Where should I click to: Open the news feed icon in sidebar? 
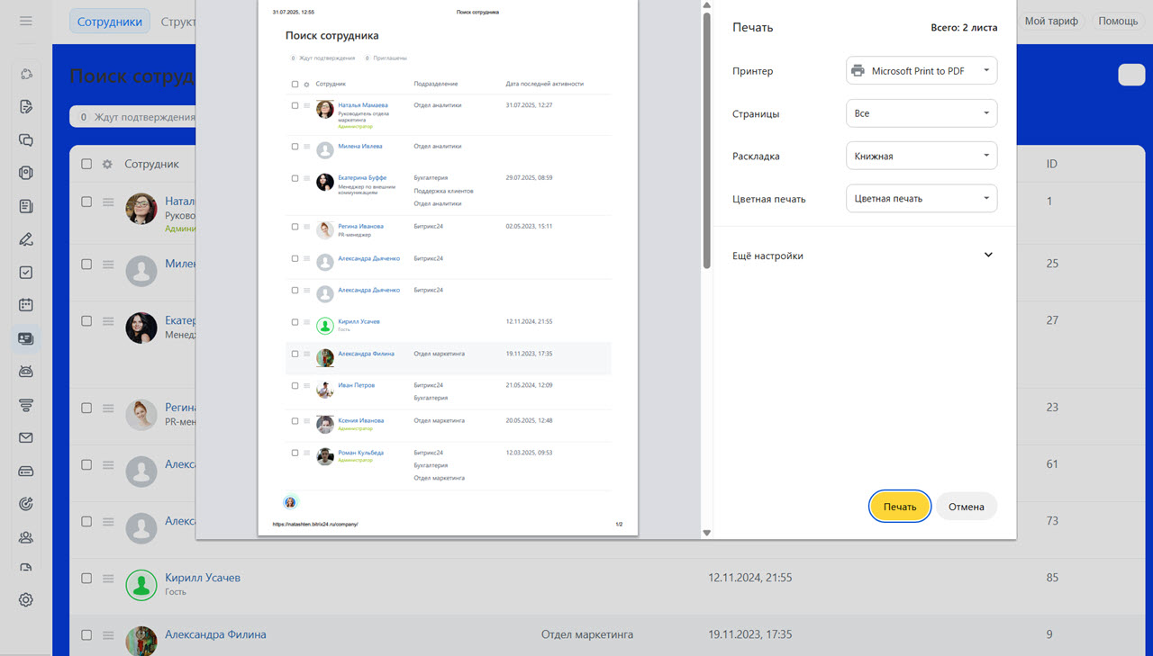point(26,206)
